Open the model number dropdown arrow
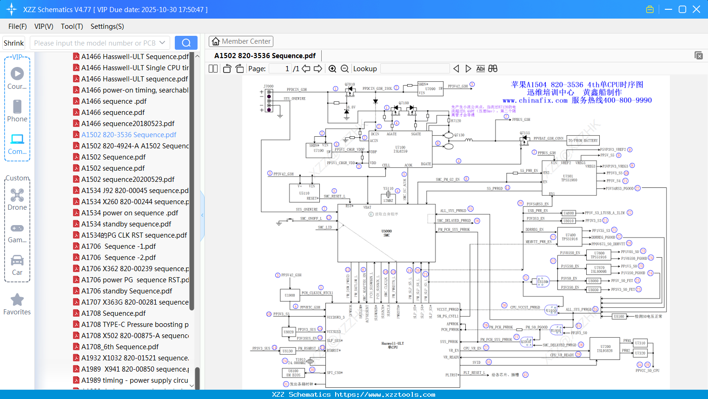This screenshot has height=399, width=708. (x=162, y=43)
